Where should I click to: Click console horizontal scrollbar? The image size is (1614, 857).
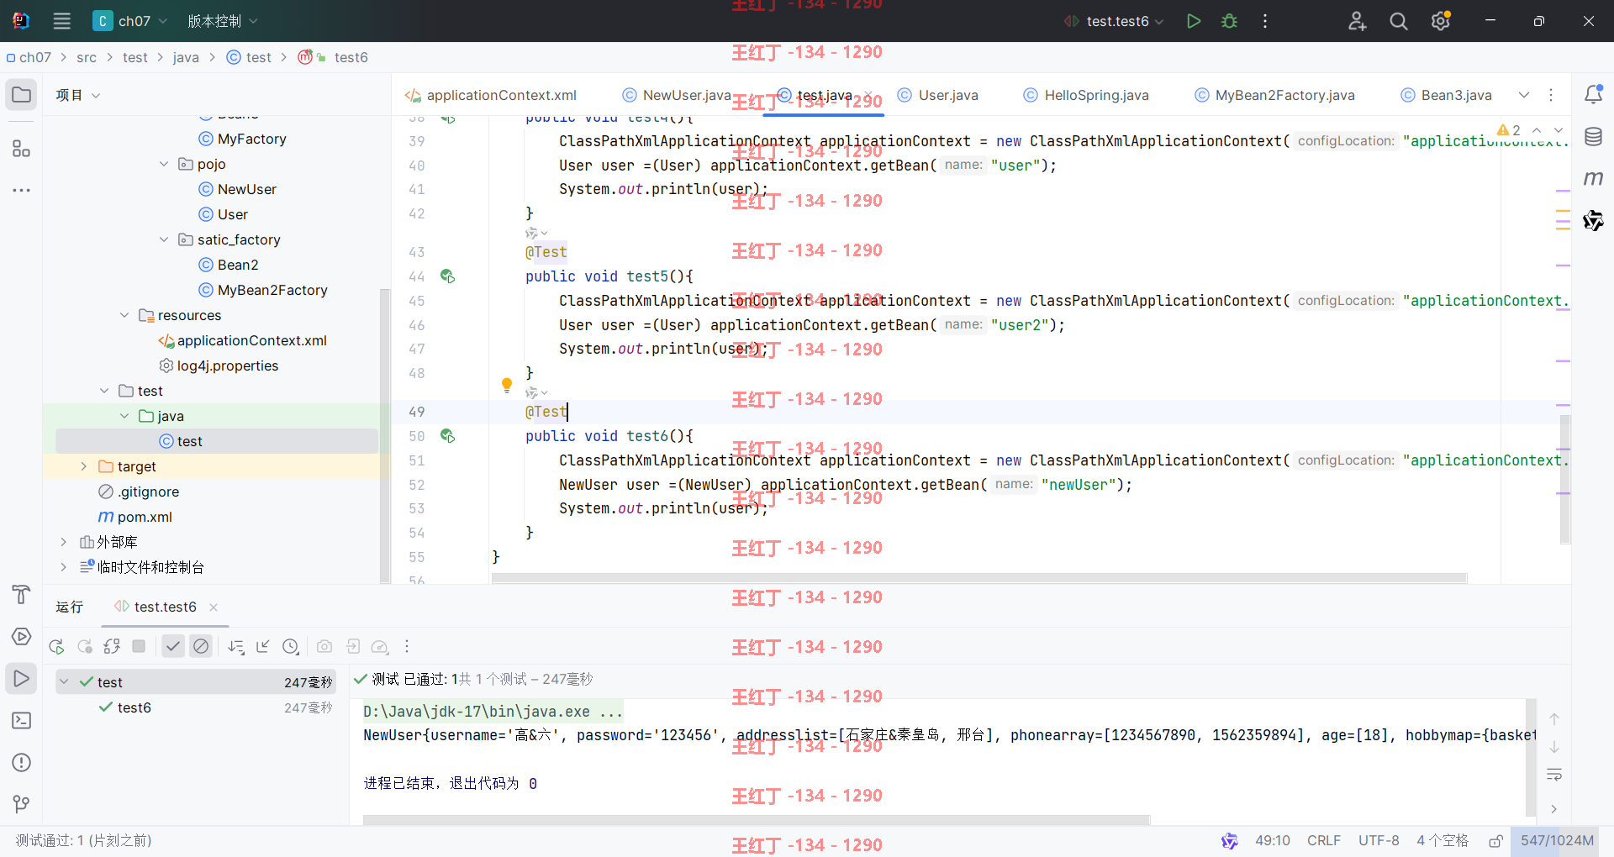757,819
